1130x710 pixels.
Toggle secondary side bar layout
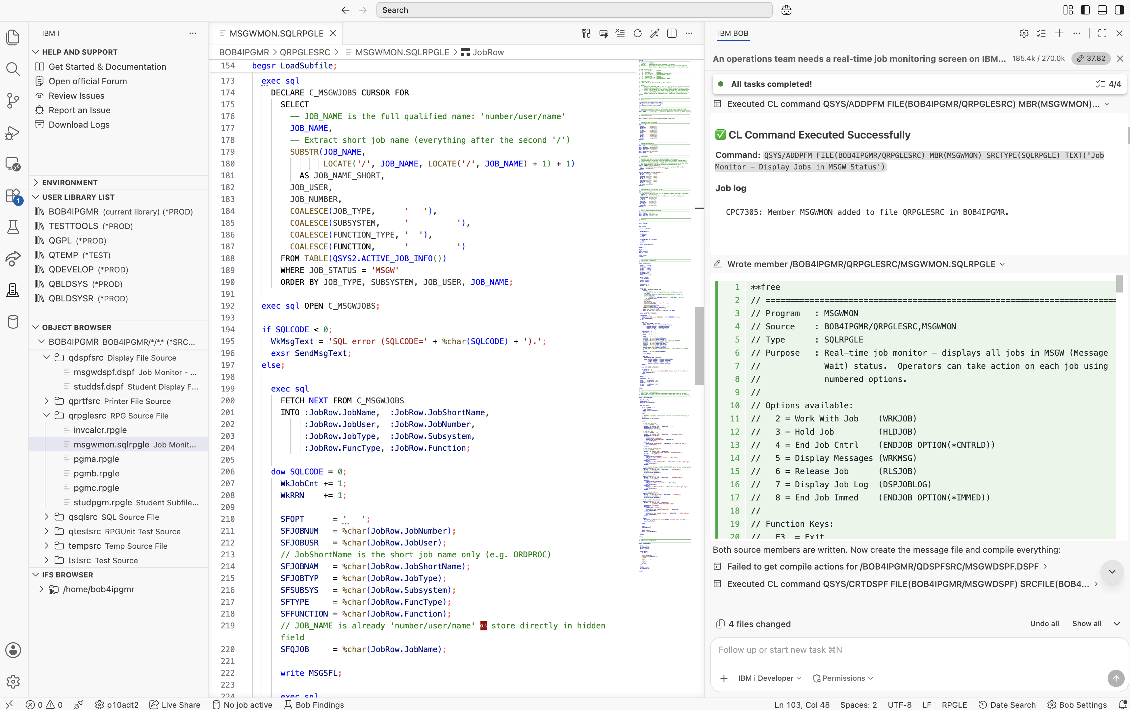click(x=1120, y=10)
